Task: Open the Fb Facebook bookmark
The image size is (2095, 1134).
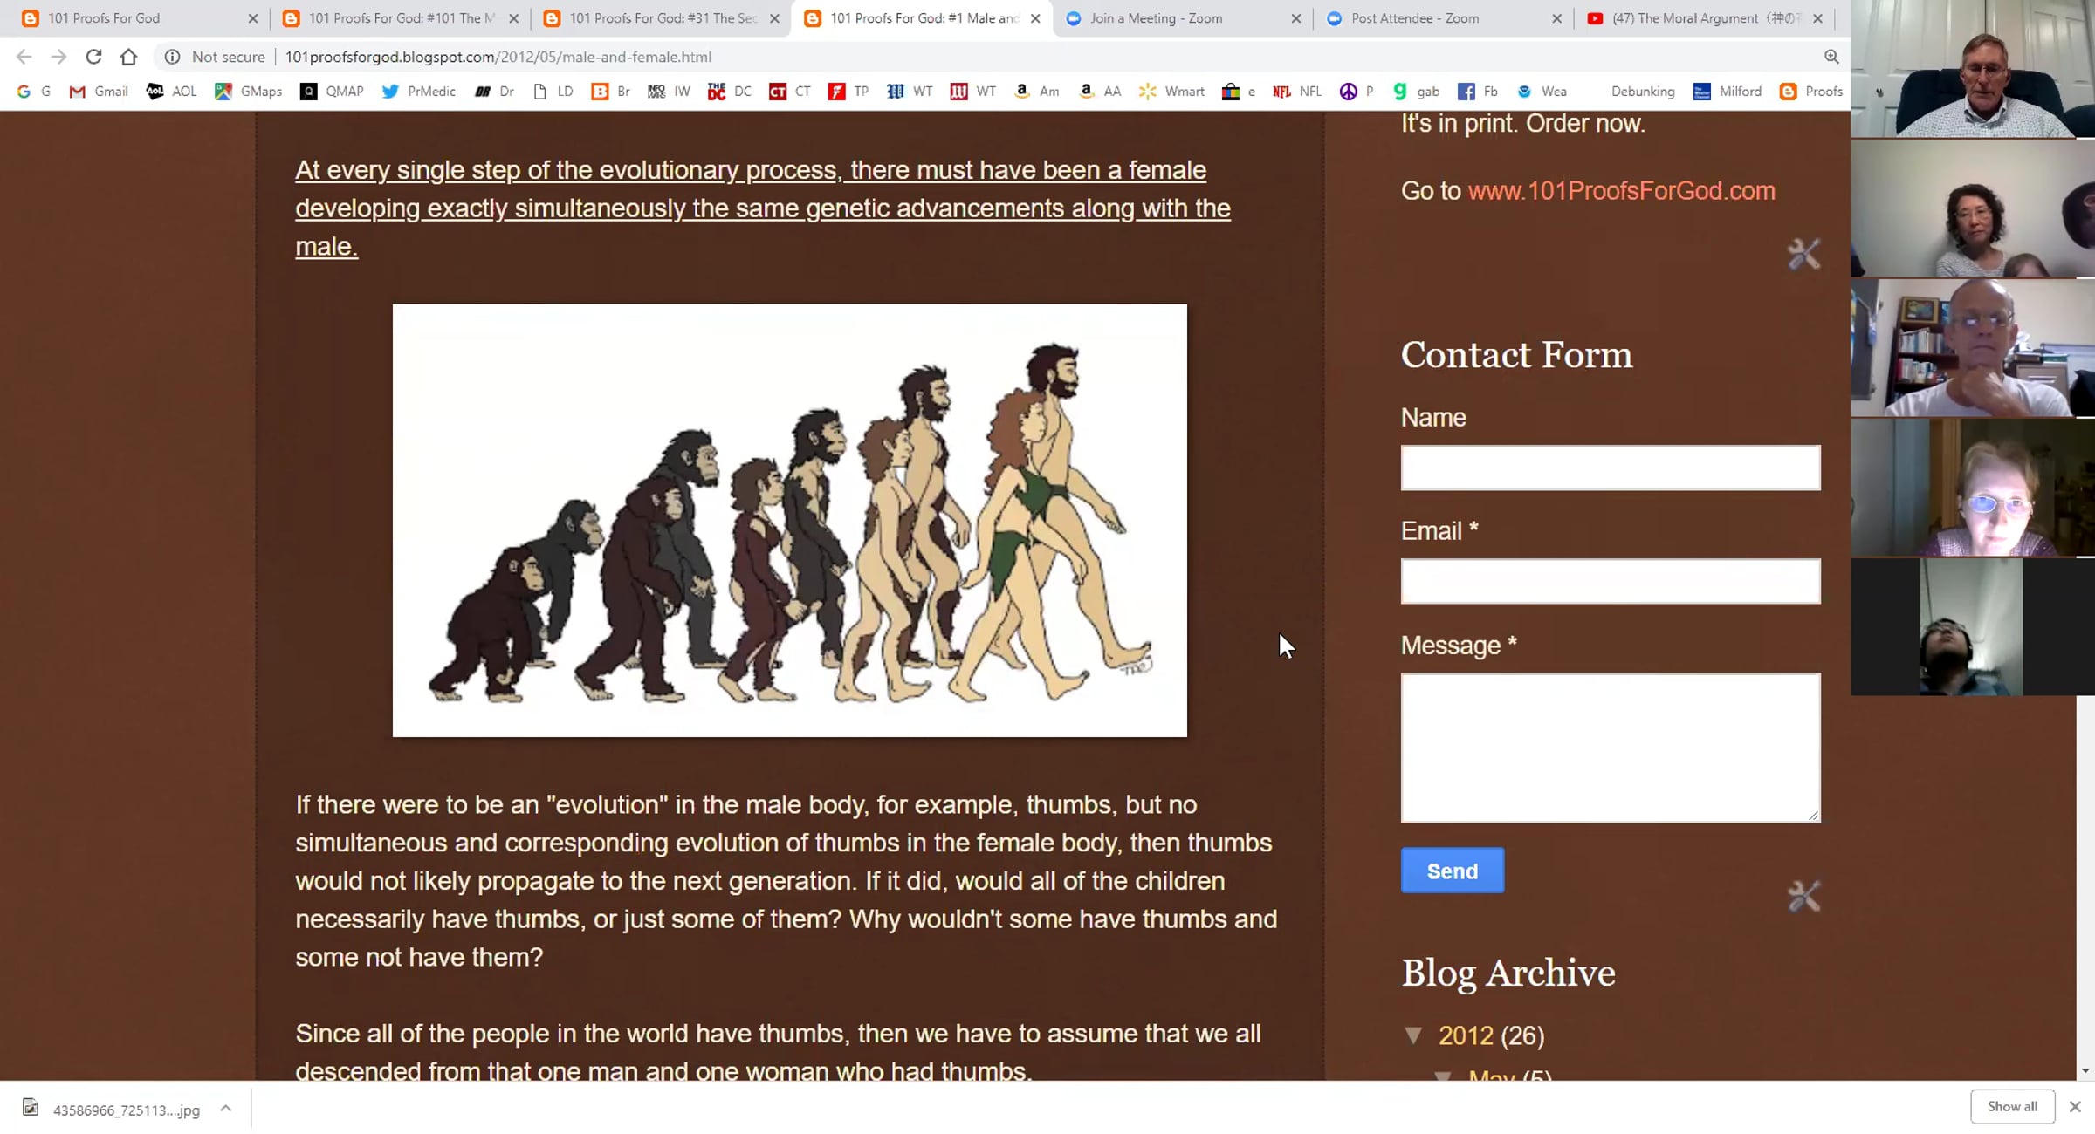Action: pyautogui.click(x=1478, y=91)
